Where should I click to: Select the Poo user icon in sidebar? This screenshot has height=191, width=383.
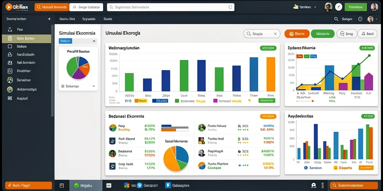coord(10,29)
